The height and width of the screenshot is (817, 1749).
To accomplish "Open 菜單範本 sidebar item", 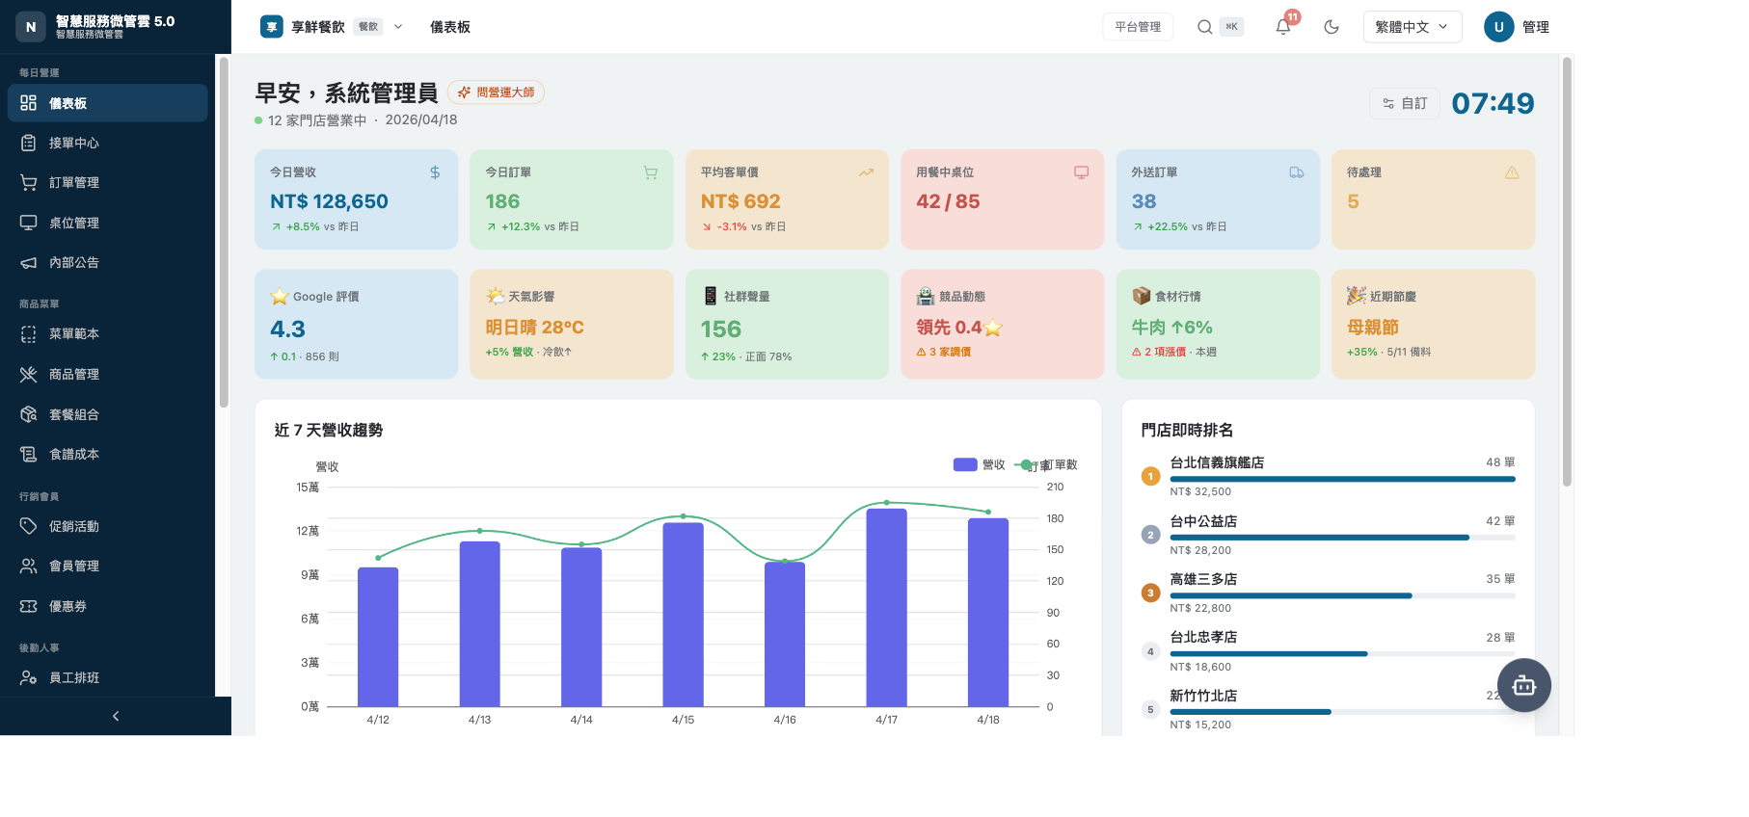I will pos(107,333).
